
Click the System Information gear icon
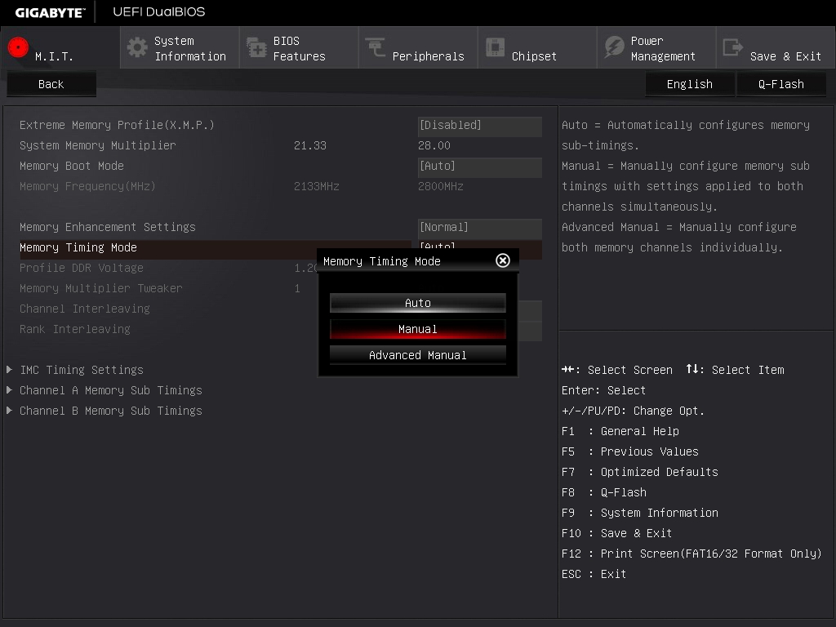click(x=137, y=47)
